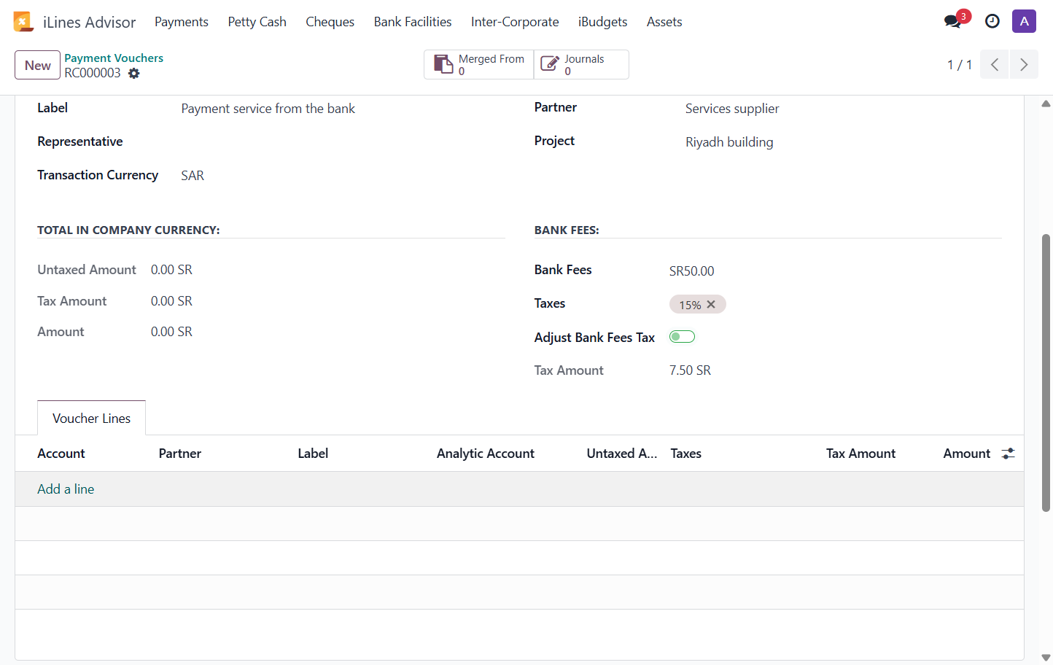This screenshot has height=665, width=1053.
Task: Click the 7.50 SR tax amount value
Action: (690, 370)
